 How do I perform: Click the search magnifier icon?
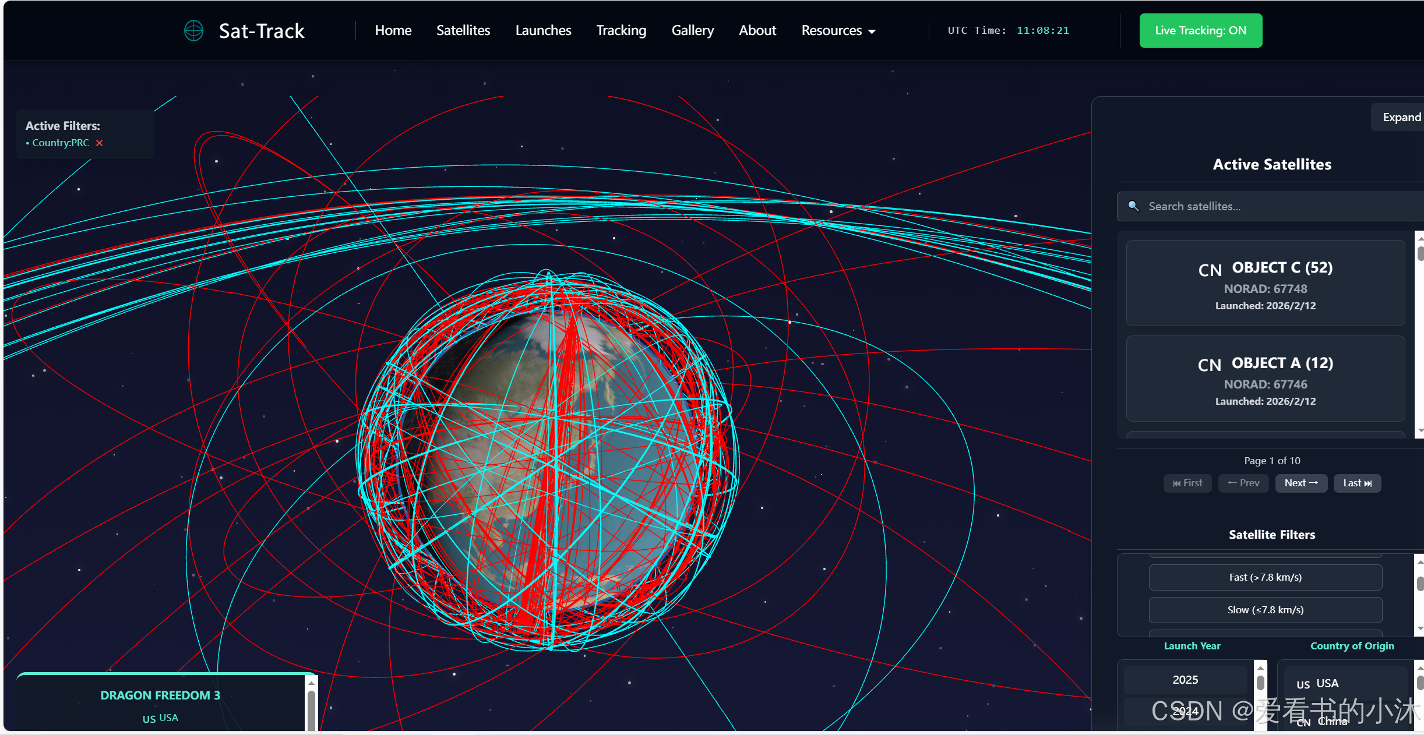[x=1133, y=206]
